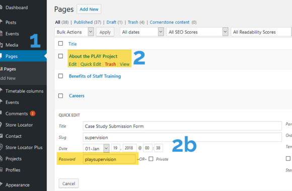Click the Slug field containing supervision
Viewport: 292px width, 191px height.
pos(182,137)
